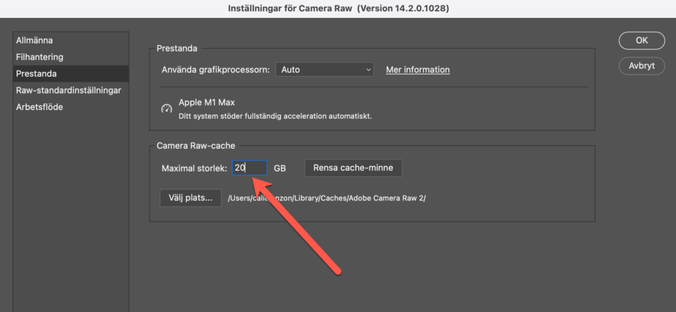This screenshot has width=676, height=312.
Task: Open the Raw-standardinställningar section
Action: pyautogui.click(x=68, y=90)
